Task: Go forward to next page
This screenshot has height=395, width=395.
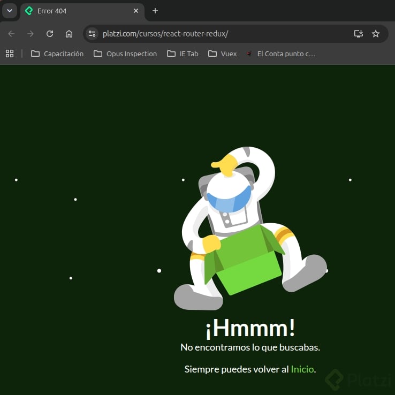Action: (31, 34)
